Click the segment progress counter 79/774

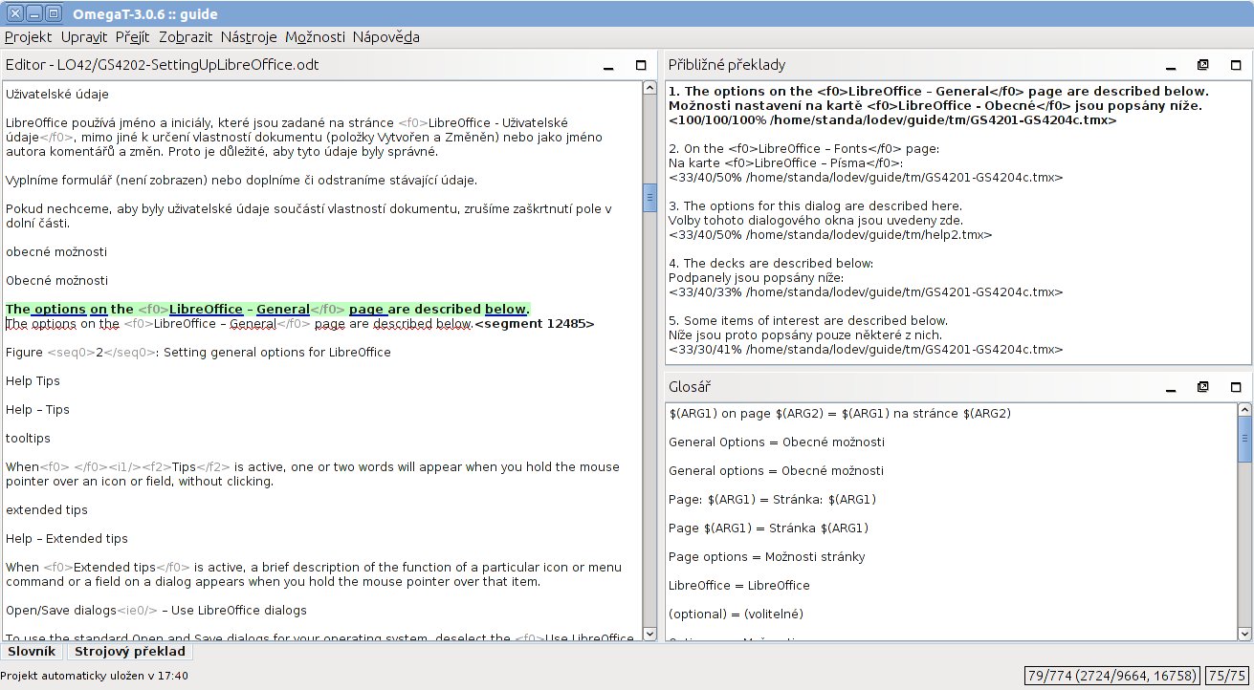(x=1112, y=676)
